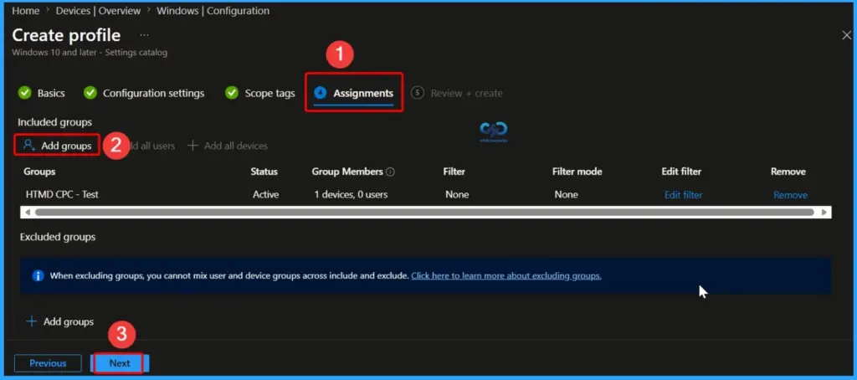This screenshot has height=380, width=857.
Task: Add groups under Excluded groups
Action: point(59,321)
